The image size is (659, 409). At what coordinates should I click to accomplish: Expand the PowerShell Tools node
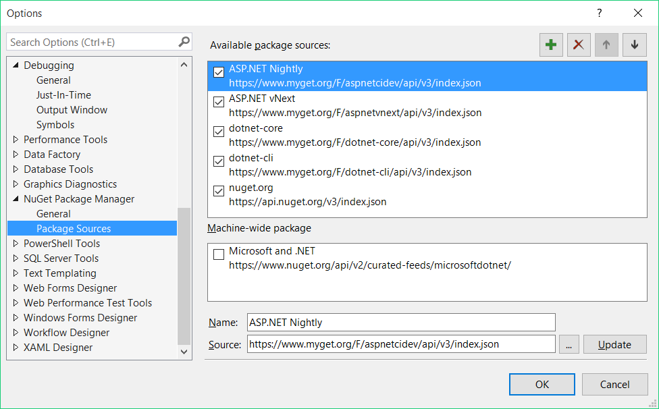coord(16,243)
